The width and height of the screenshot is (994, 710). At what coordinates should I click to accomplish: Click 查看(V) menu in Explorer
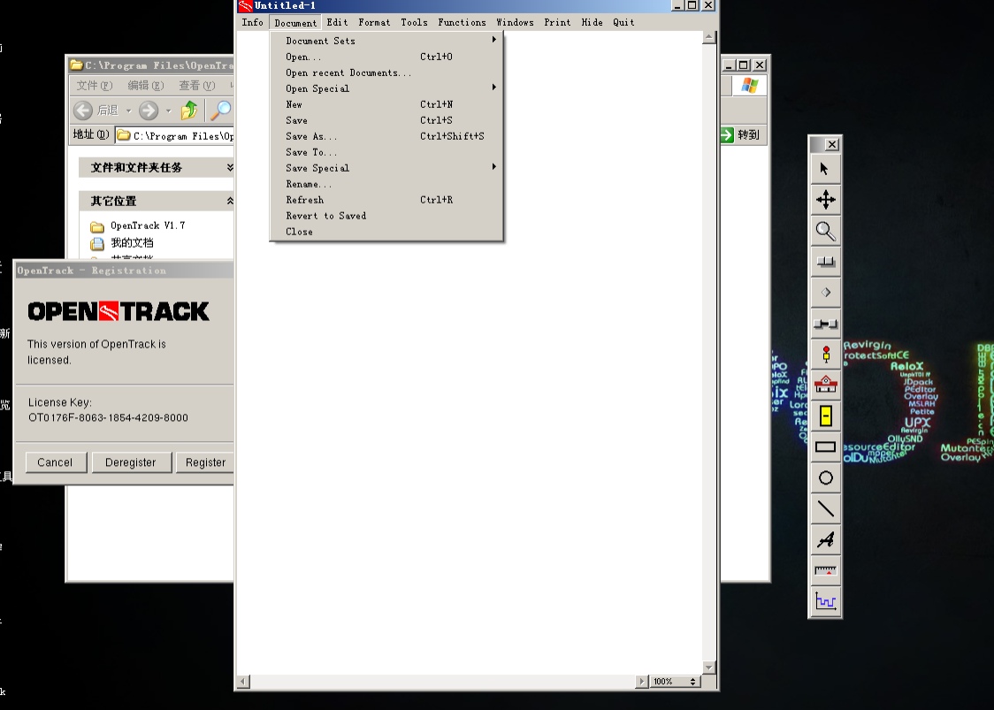(x=196, y=86)
